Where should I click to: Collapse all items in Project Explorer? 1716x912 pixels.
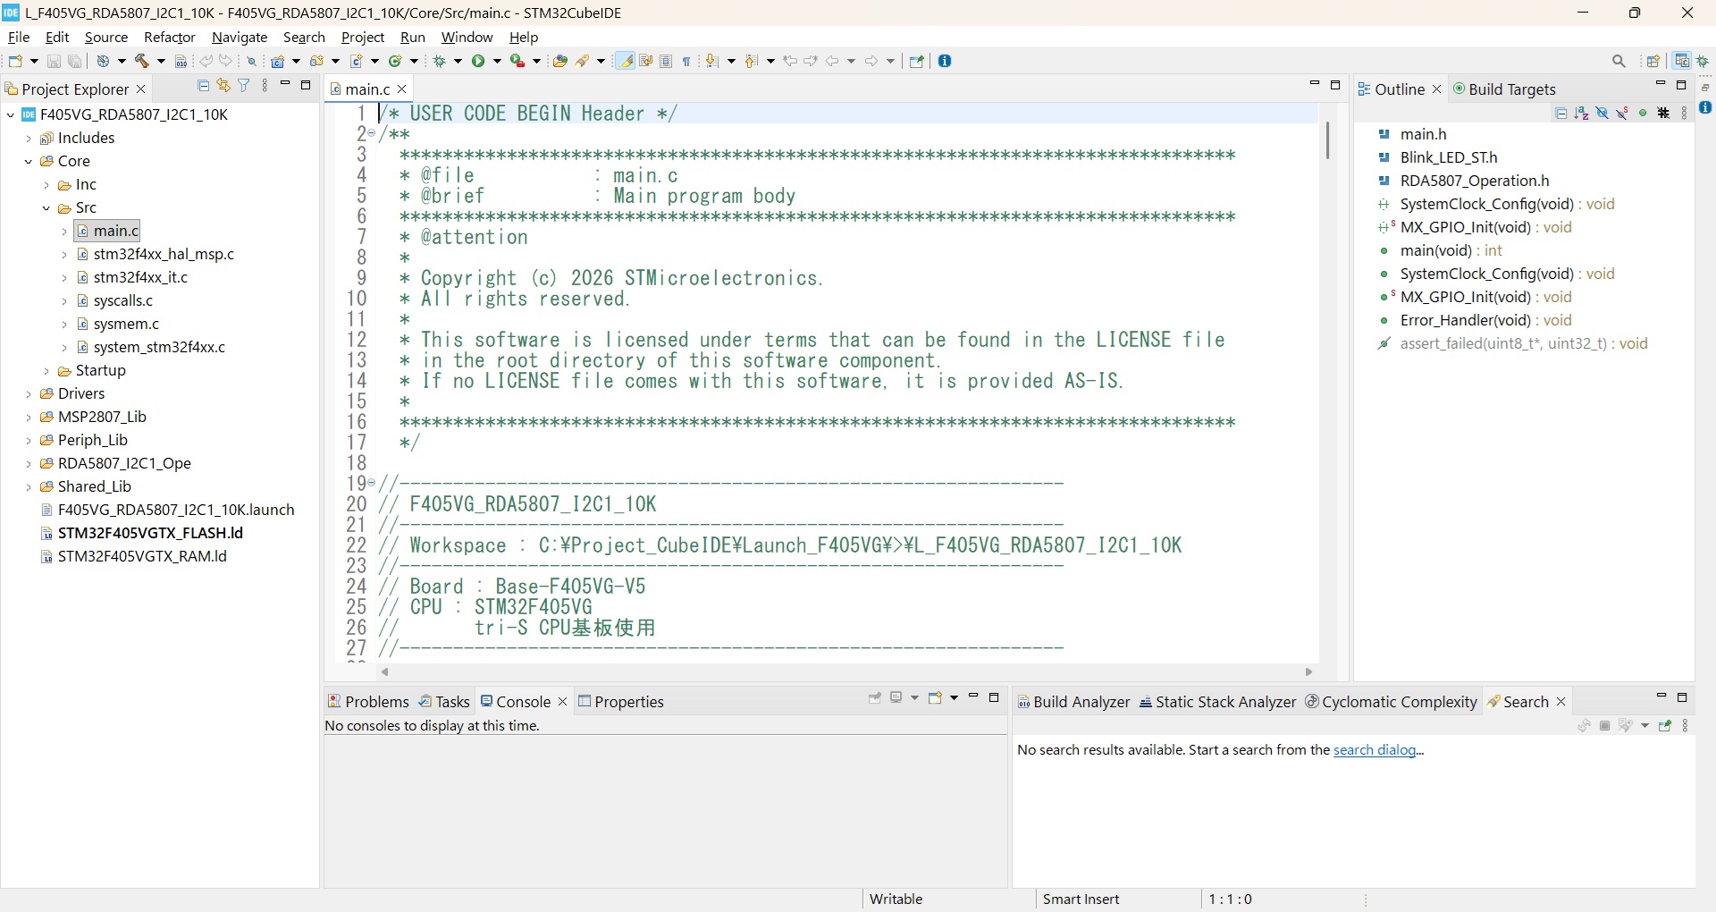click(x=203, y=86)
